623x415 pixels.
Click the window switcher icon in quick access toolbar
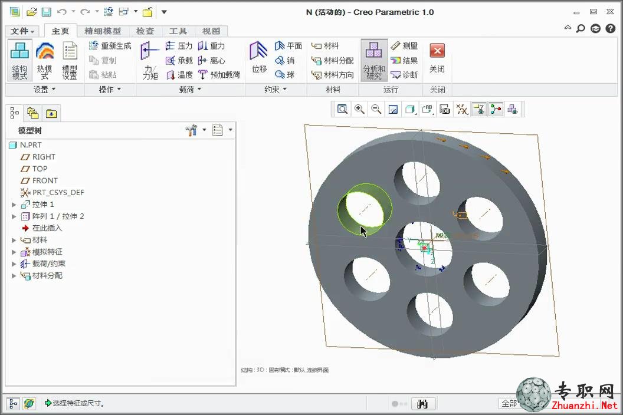pyautogui.click(x=123, y=12)
